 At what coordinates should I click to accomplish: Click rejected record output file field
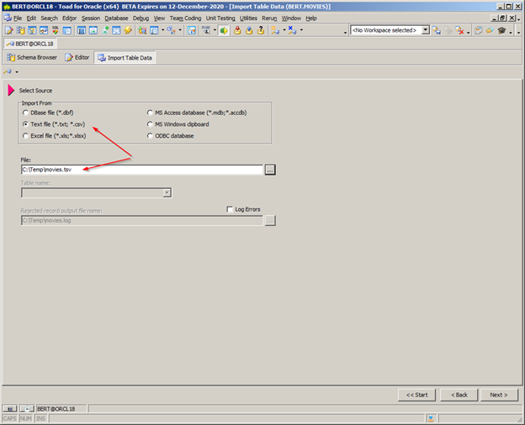click(x=142, y=220)
